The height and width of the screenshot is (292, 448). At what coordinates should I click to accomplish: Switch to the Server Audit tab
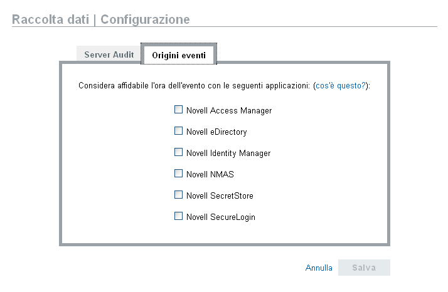(x=109, y=55)
